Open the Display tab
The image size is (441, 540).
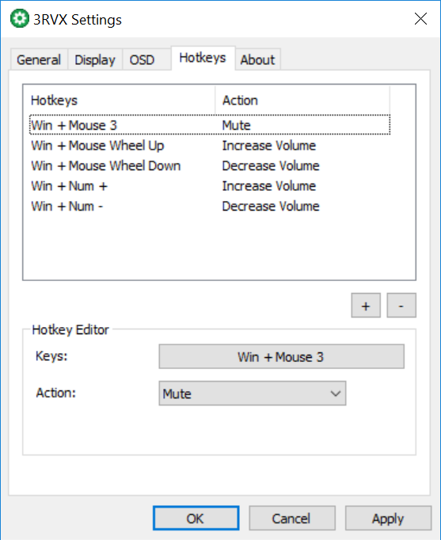(x=95, y=60)
